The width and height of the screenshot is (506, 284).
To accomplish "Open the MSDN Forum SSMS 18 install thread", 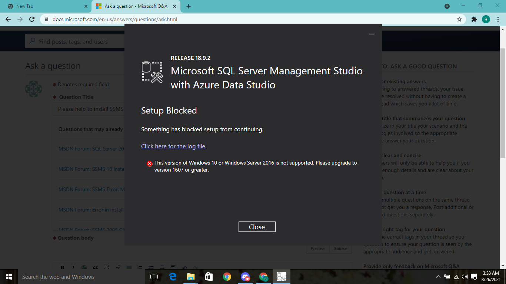I will click(93, 169).
